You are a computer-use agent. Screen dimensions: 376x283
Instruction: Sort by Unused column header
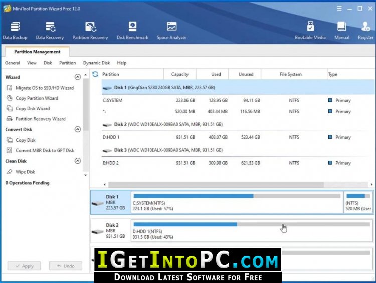point(245,74)
